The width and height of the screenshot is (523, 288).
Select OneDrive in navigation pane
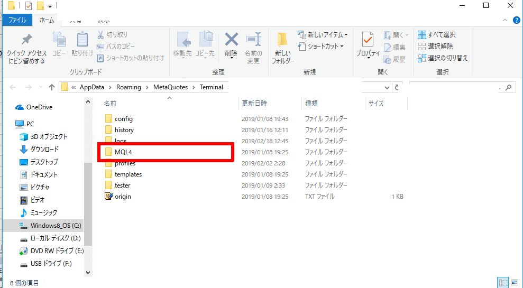(34, 107)
